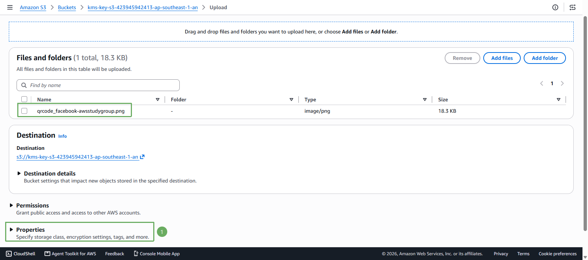Click the image/png type cell
Image resolution: width=588 pixels, height=260 pixels.
tap(317, 111)
